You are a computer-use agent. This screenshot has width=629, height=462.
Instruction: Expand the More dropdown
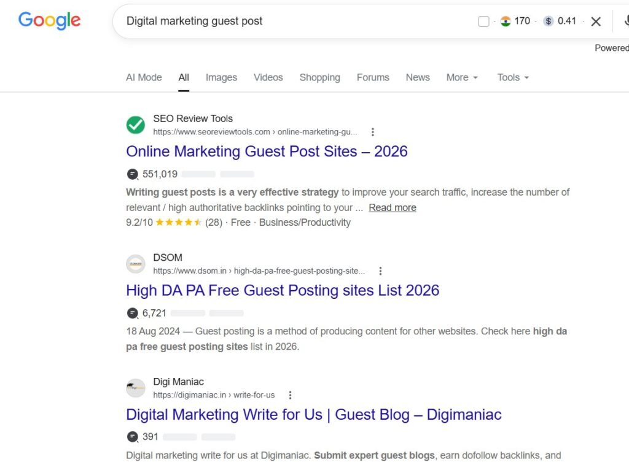coord(462,77)
